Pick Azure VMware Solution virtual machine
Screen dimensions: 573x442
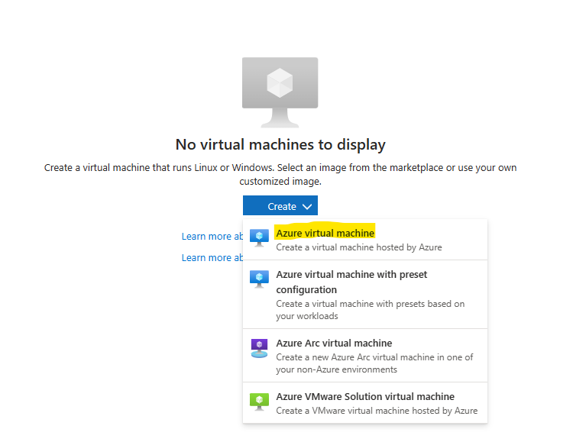click(364, 397)
